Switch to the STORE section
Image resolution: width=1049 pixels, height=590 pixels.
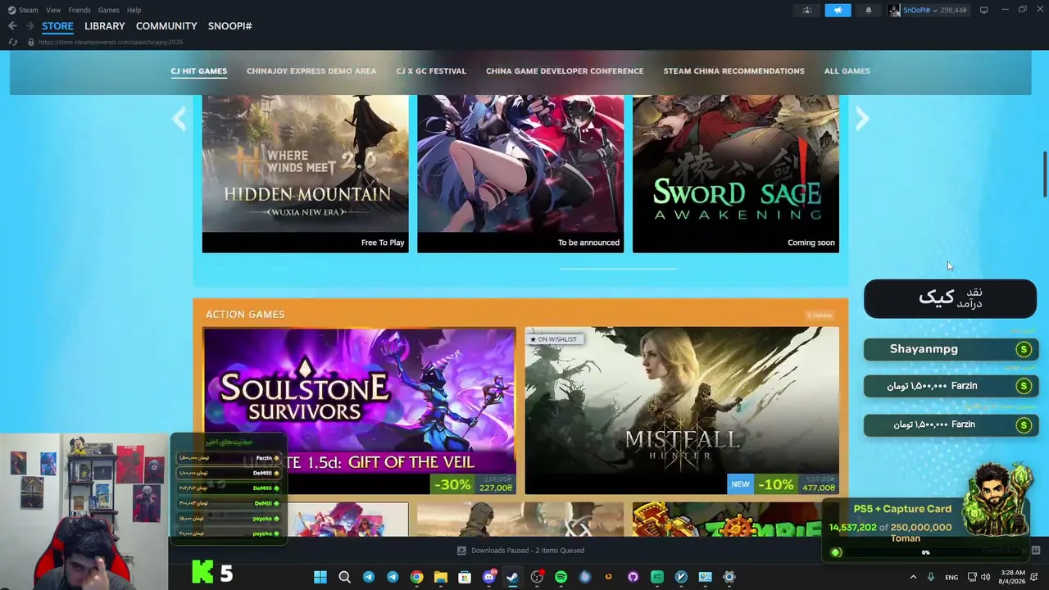coord(57,26)
